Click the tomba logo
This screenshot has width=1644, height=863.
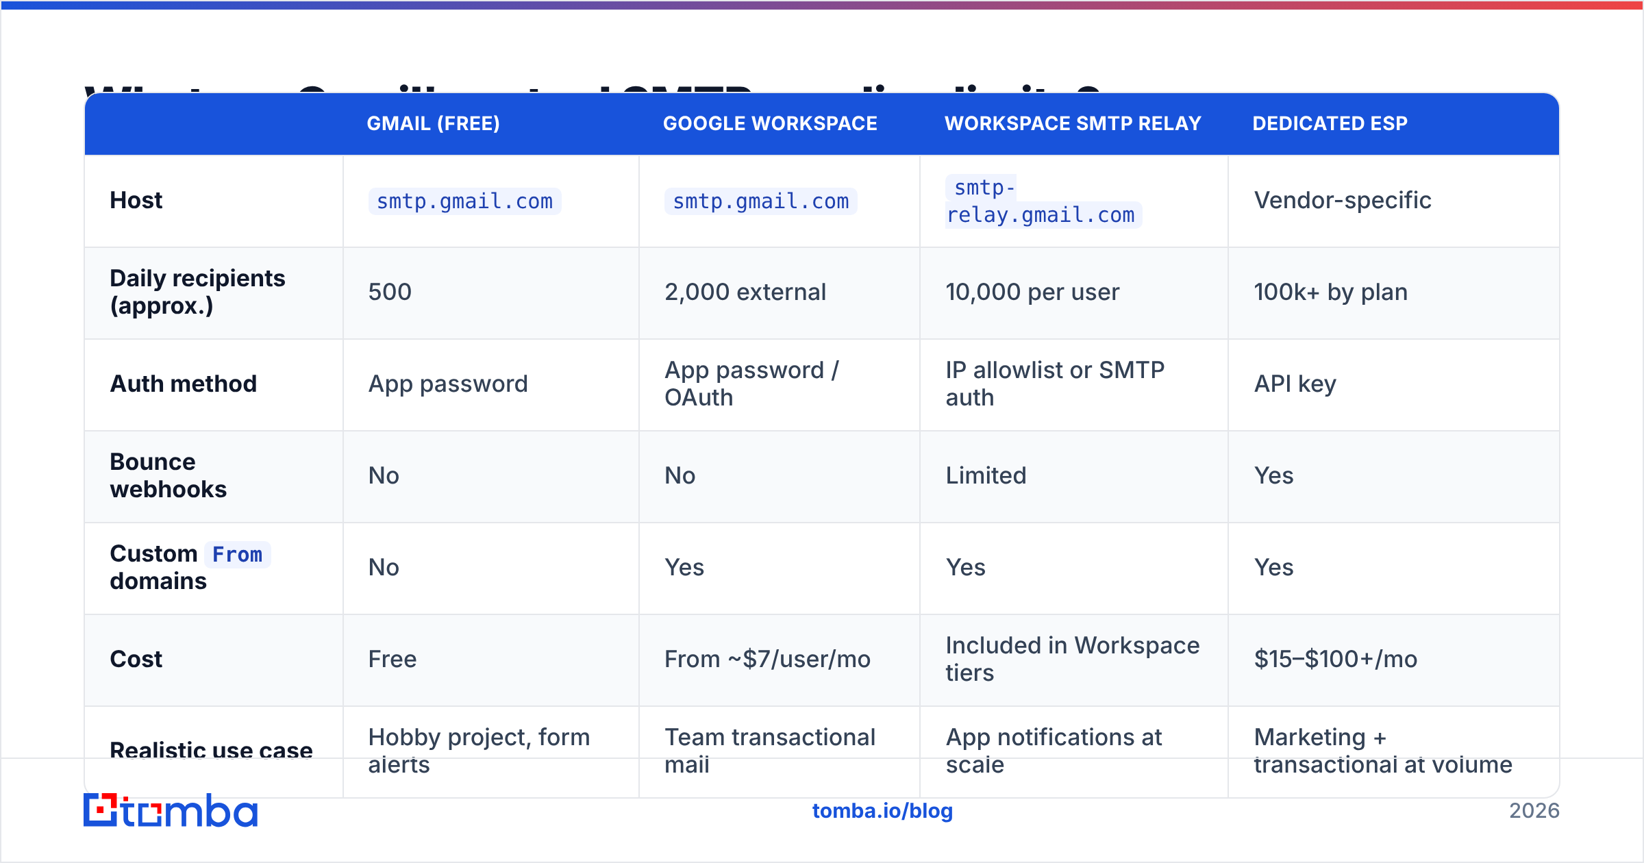pyautogui.click(x=171, y=810)
